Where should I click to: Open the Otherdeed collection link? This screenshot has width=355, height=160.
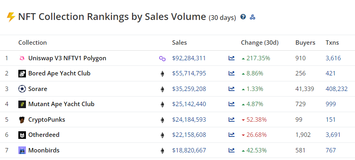(x=44, y=135)
